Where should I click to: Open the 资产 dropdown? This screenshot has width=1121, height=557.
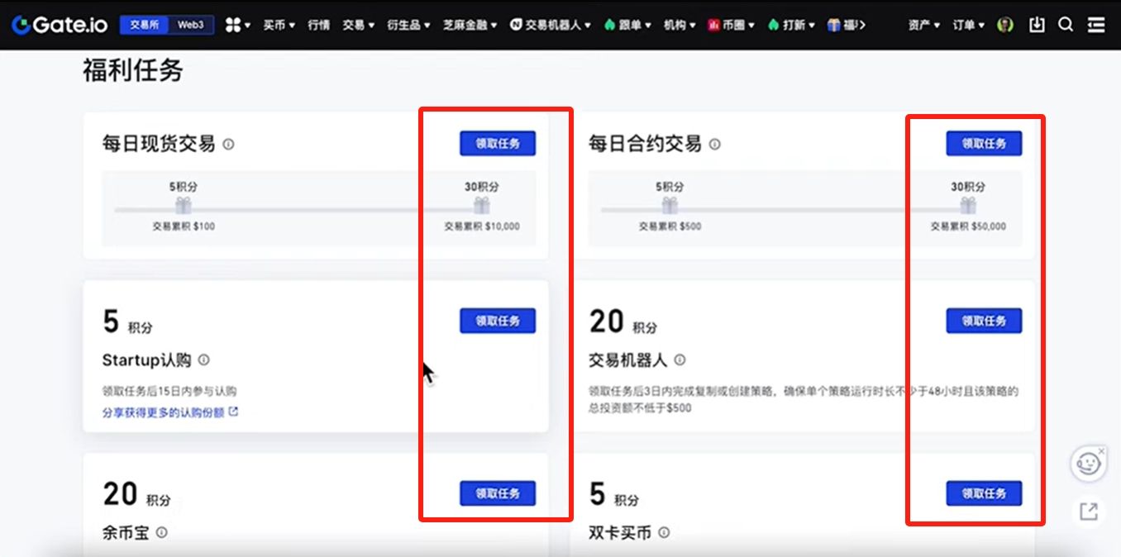pos(923,25)
